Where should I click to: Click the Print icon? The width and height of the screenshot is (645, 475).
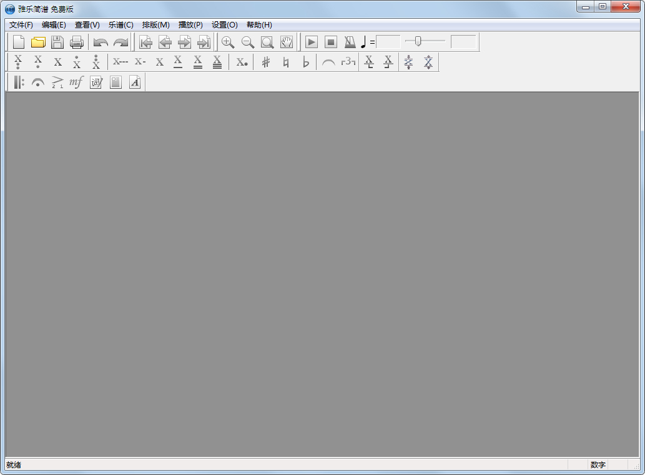[77, 42]
